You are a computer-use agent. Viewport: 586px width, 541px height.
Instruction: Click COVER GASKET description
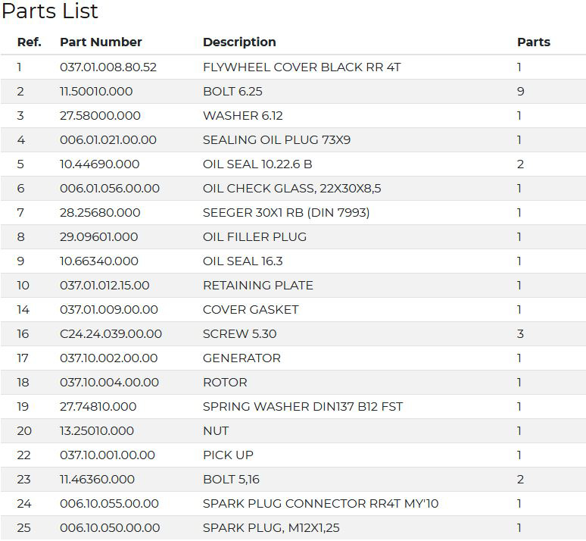pyautogui.click(x=251, y=309)
